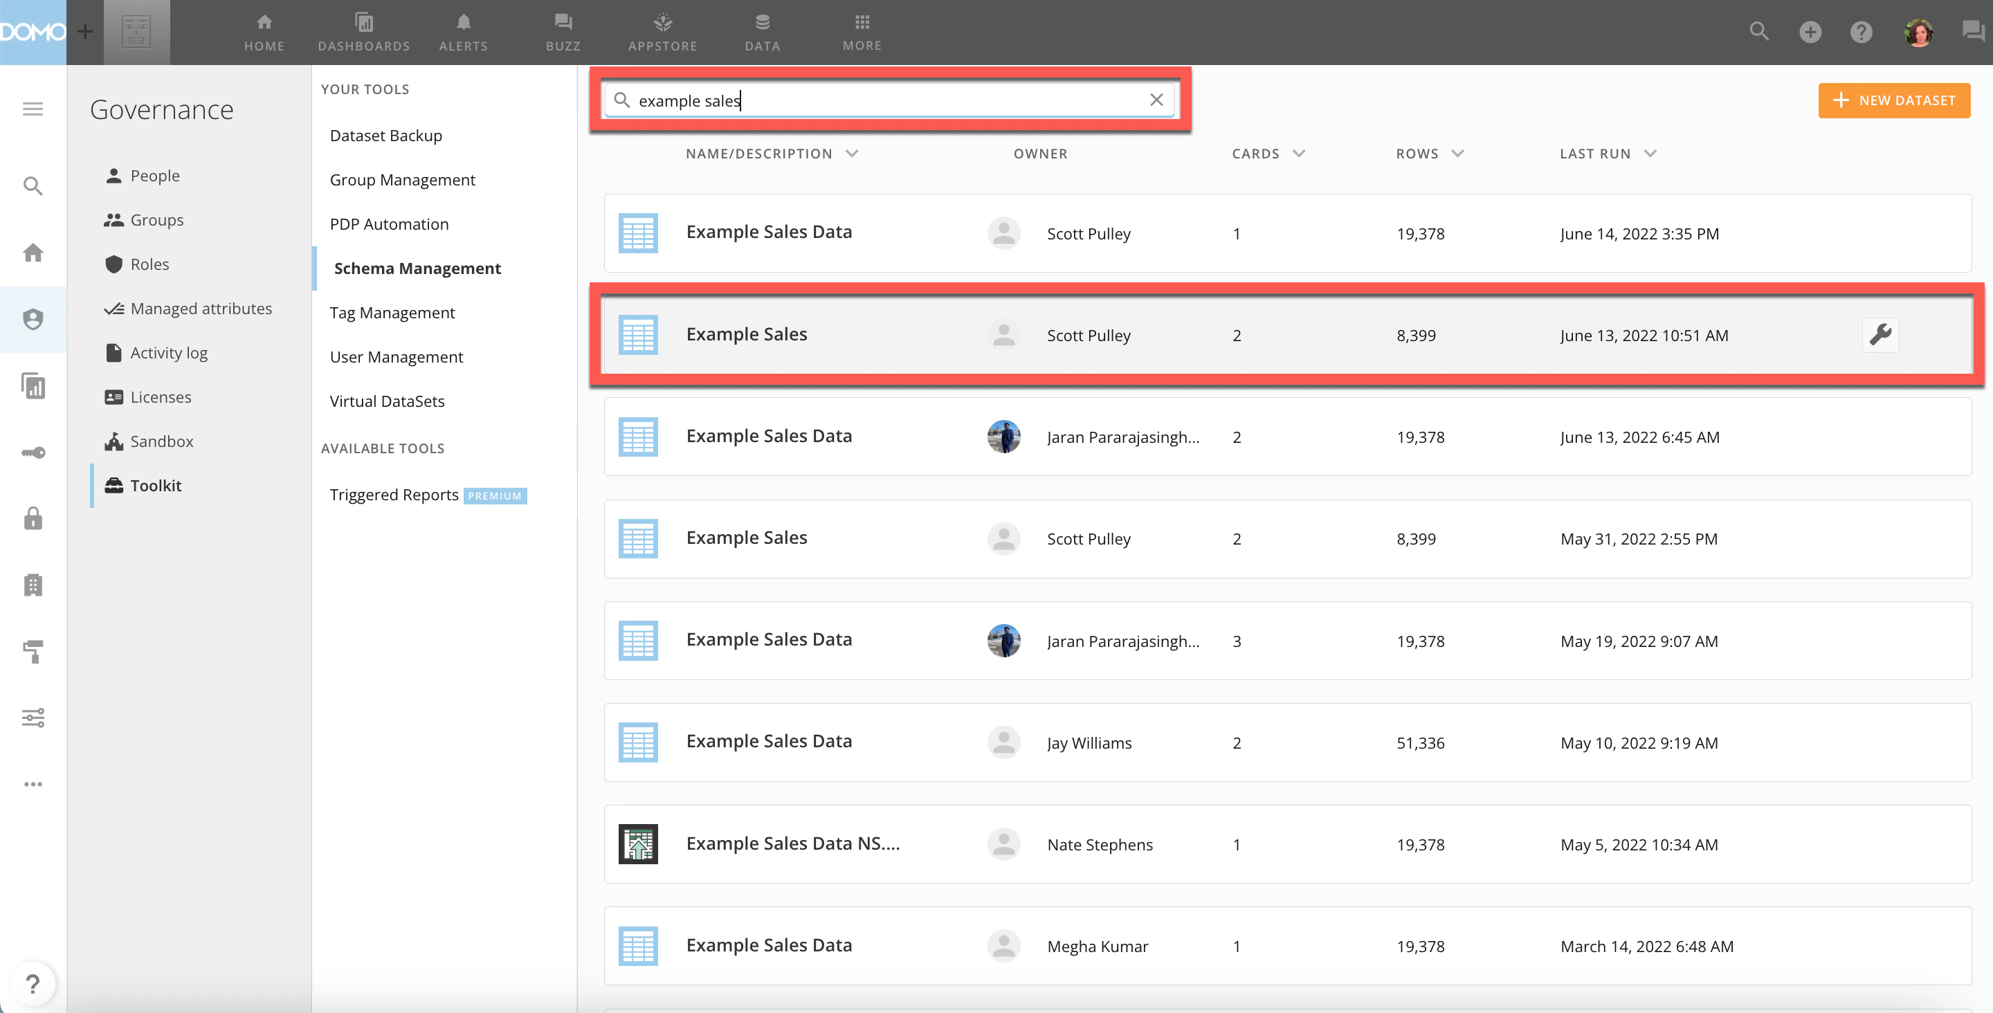Open the User Management tool
The image size is (1993, 1013).
(396, 357)
